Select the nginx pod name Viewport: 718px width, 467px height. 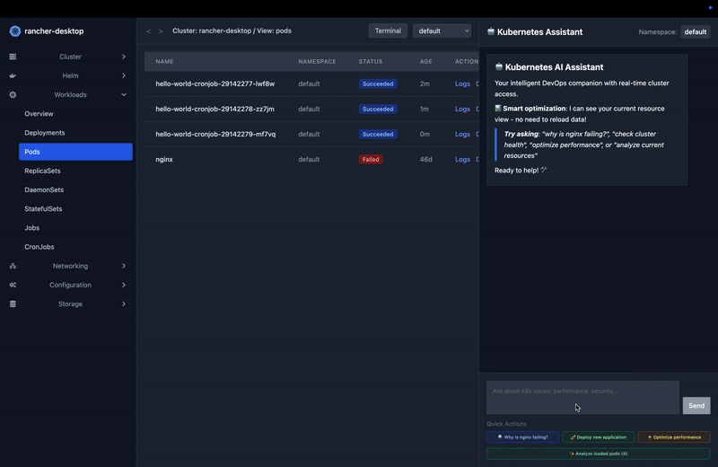pos(164,160)
